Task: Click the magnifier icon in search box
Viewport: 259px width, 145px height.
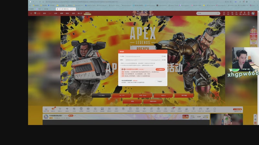Action: coord(218,13)
